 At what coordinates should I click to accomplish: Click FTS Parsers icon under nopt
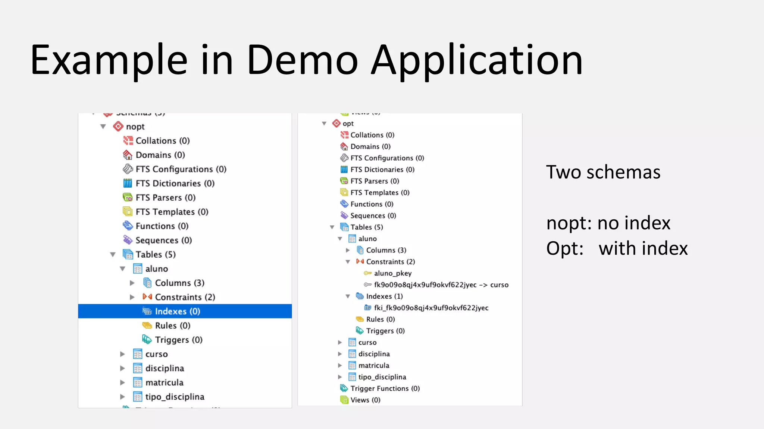tap(128, 197)
